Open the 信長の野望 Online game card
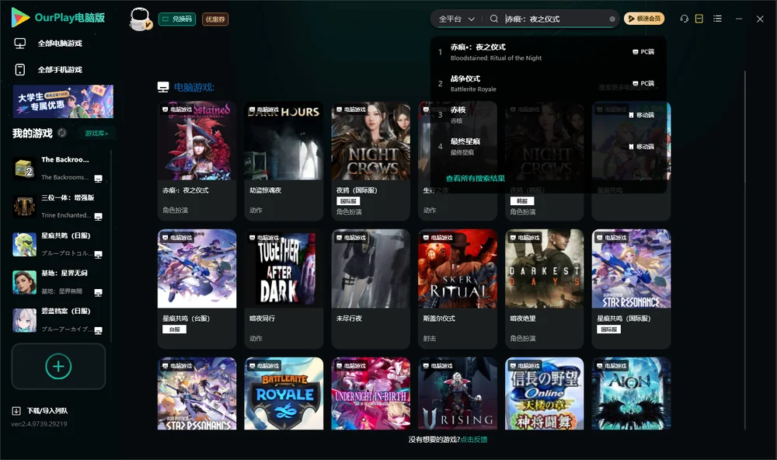The height and width of the screenshot is (460, 777). (544, 394)
